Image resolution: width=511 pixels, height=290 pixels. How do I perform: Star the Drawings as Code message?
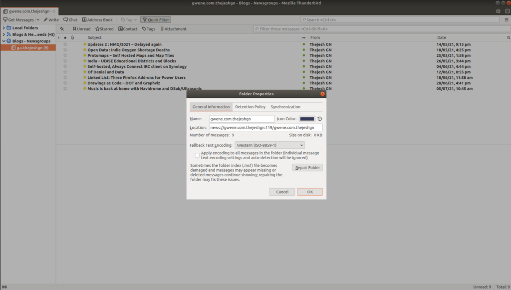[65, 83]
